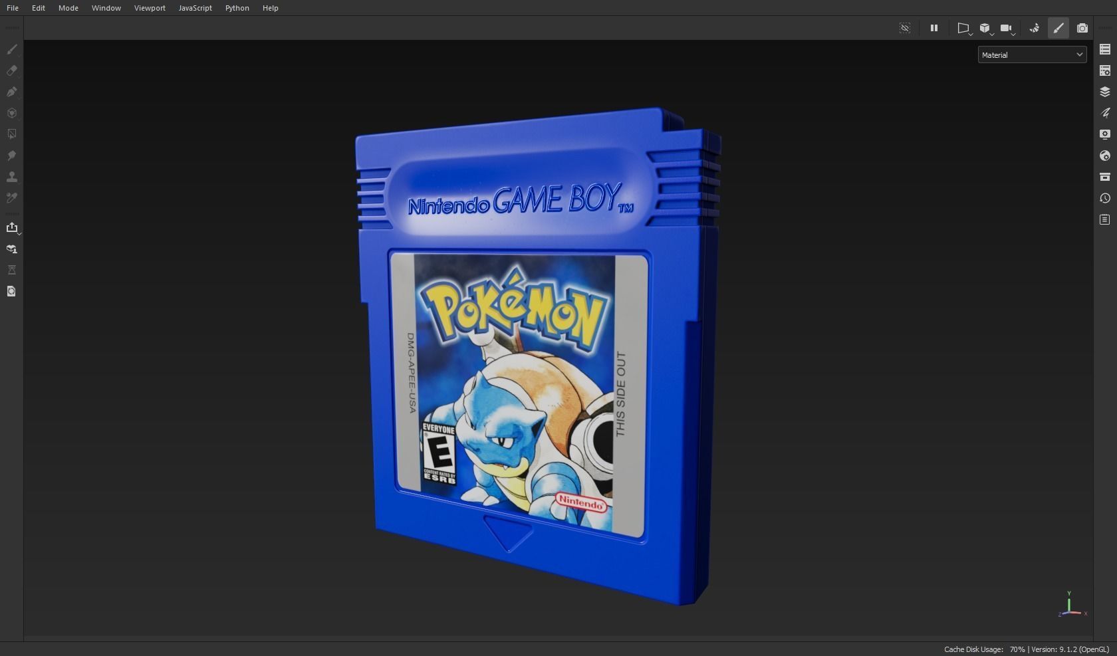The image size is (1117, 656).
Task: Select the Polygon Fill cube tool
Action: [12, 113]
